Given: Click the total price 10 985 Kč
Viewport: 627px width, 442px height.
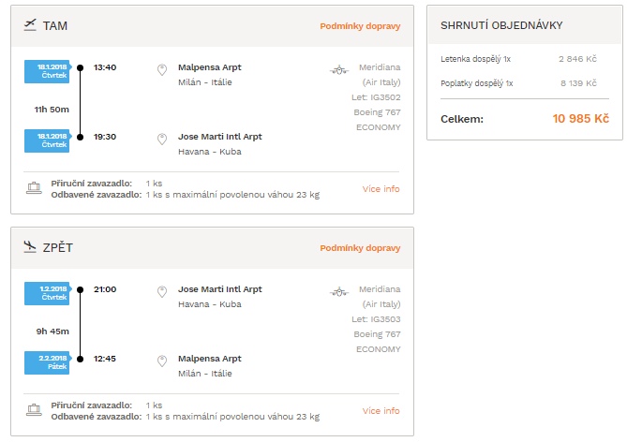Looking at the screenshot, I should tap(581, 119).
